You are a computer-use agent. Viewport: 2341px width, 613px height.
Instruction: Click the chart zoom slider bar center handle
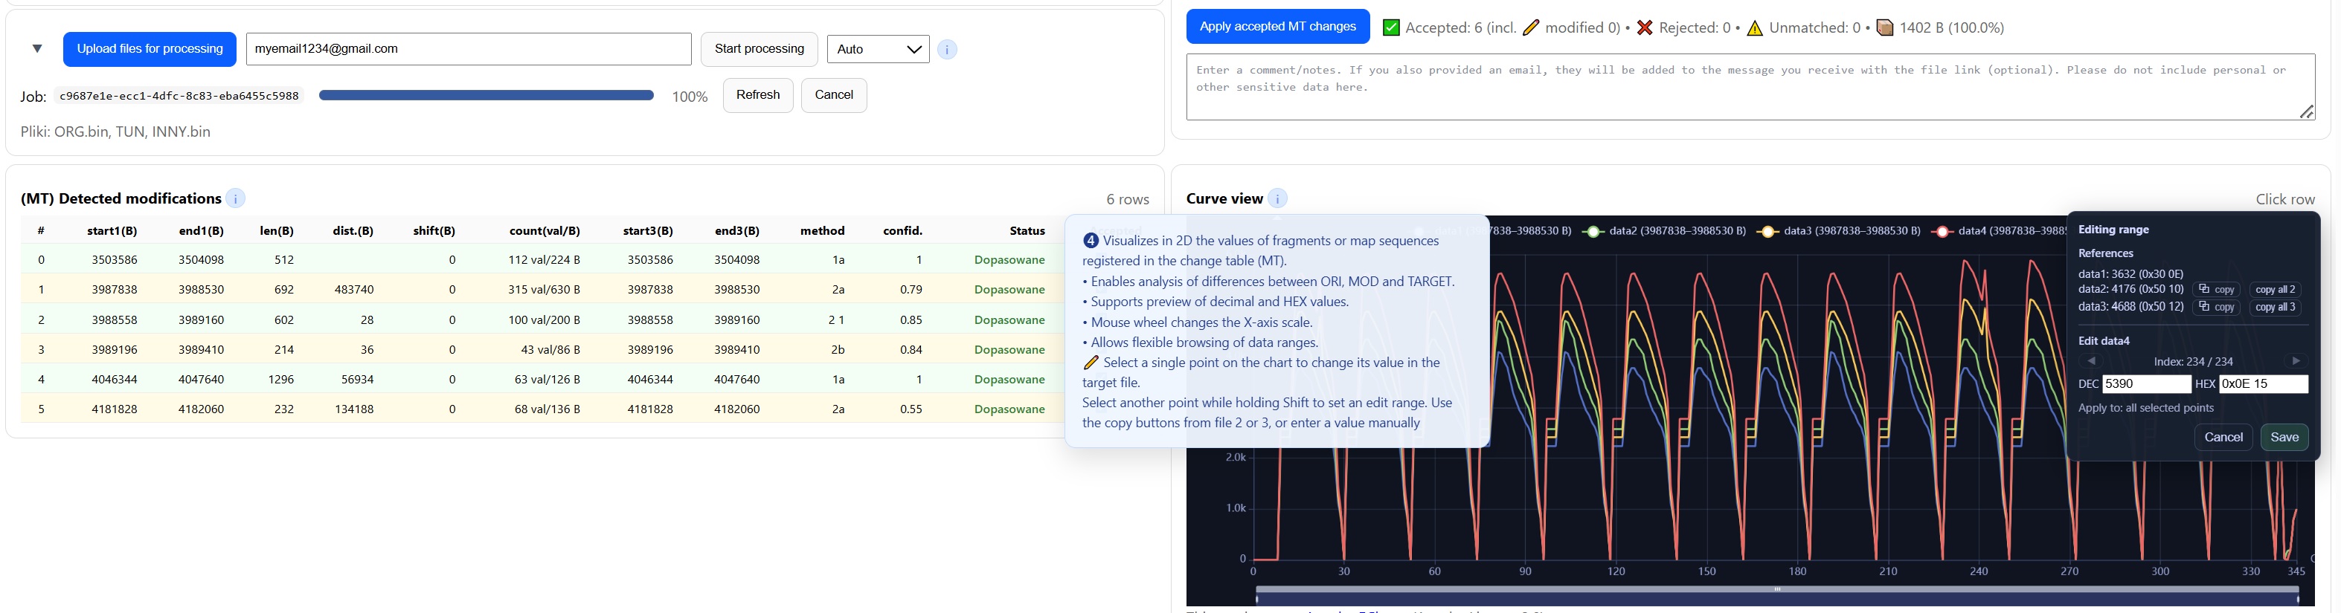point(1776,589)
